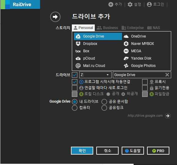Click the 추가 text label
The width and height of the screenshot is (177, 165).
click(118, 5)
